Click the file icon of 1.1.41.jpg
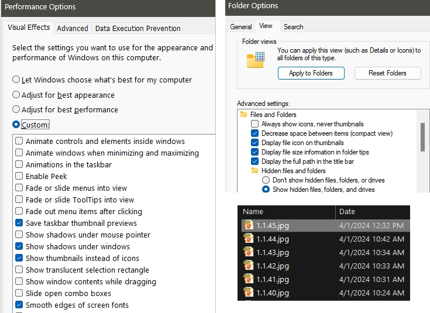 pyautogui.click(x=249, y=279)
